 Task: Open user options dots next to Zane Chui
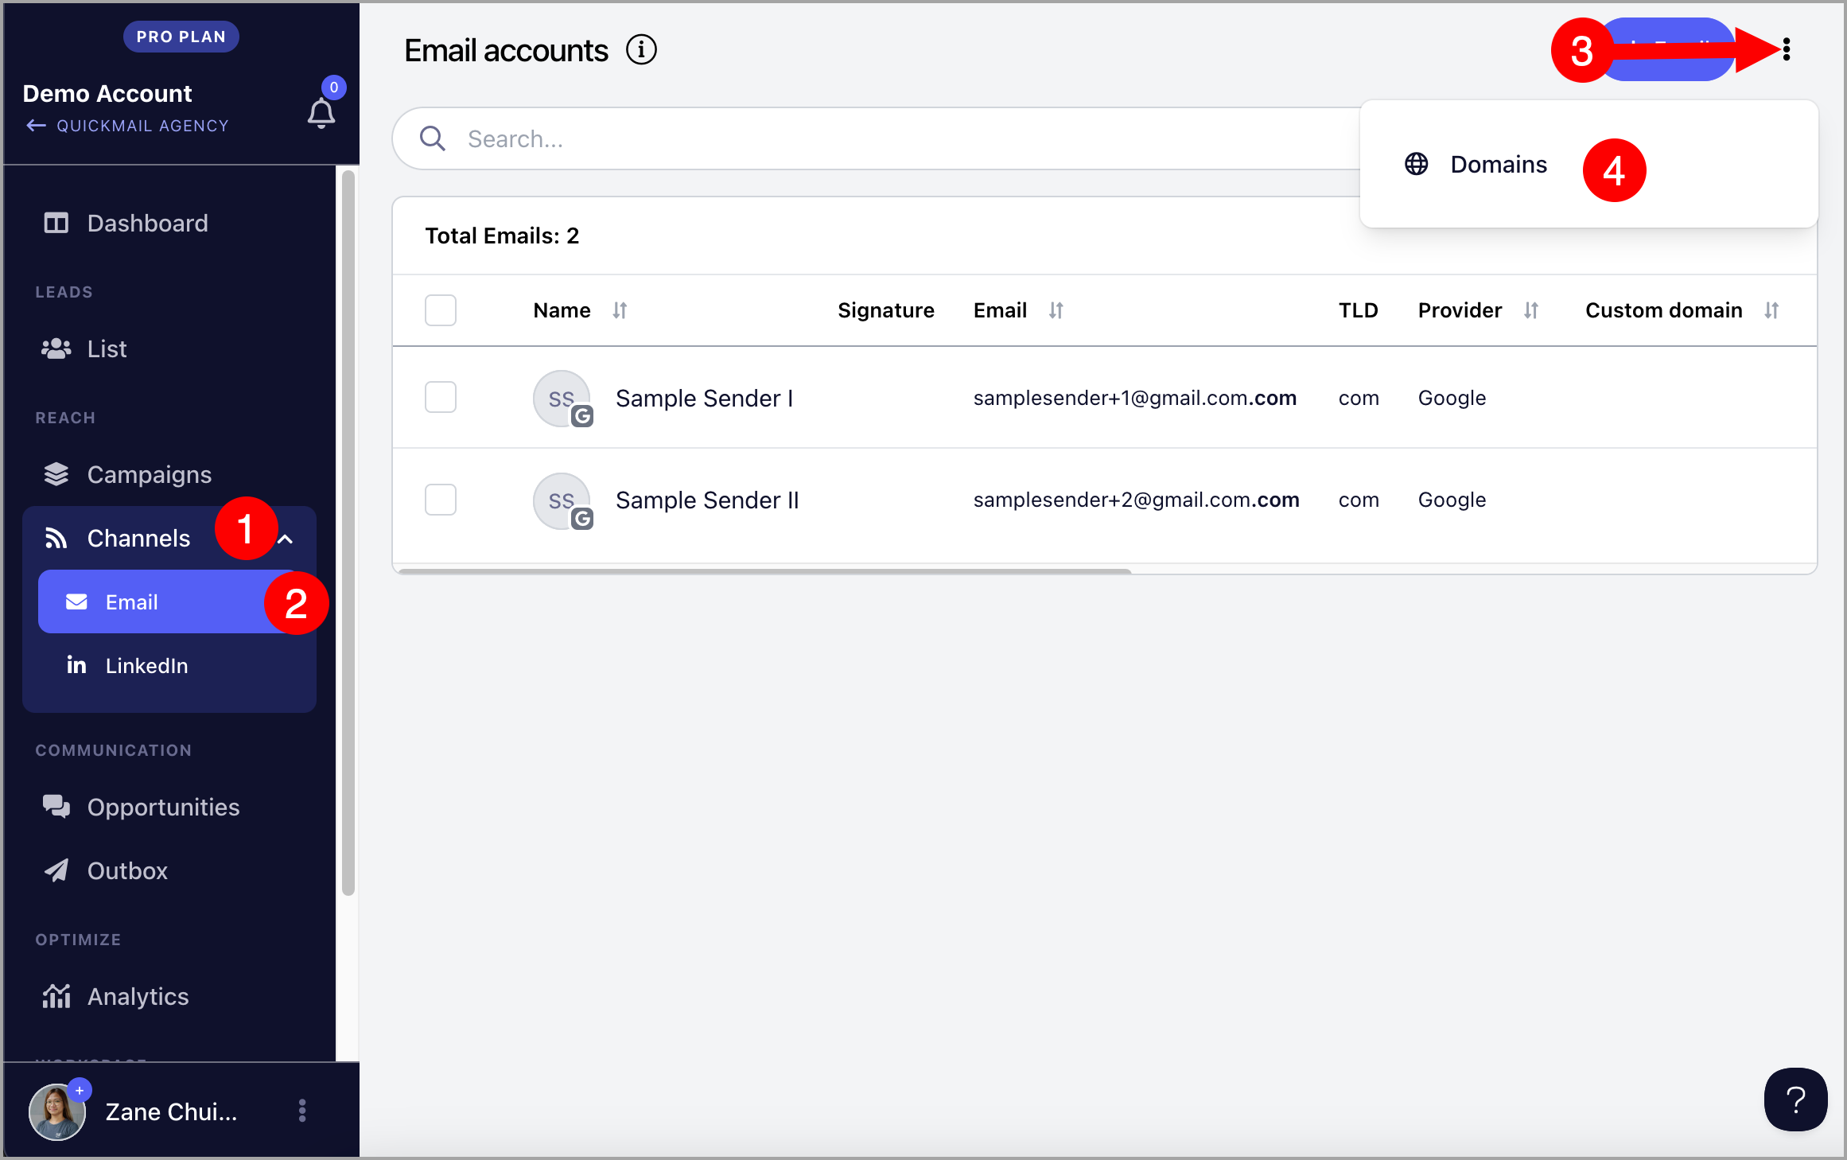302,1111
